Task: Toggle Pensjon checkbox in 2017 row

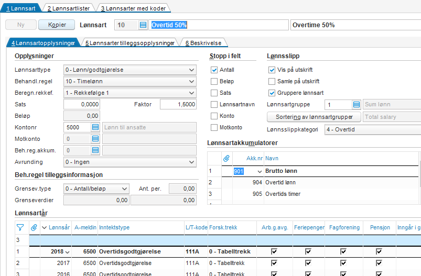Action: pos(379,263)
